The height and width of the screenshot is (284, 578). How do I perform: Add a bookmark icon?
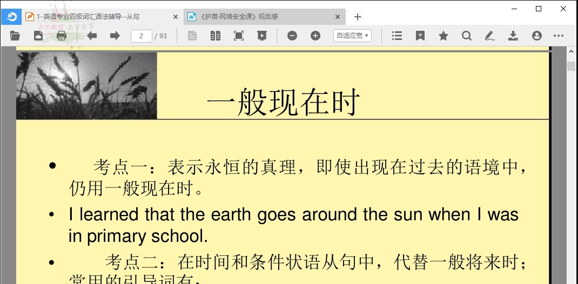coord(420,36)
